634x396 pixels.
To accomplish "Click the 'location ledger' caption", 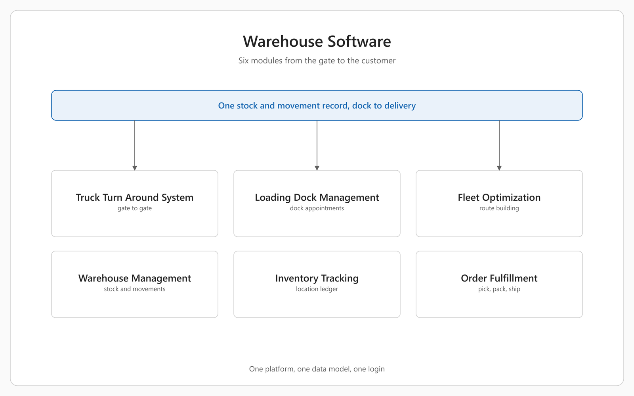I will [x=317, y=289].
